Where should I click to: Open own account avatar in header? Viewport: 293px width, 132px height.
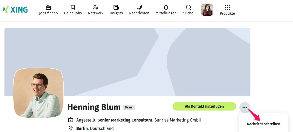(x=207, y=10)
